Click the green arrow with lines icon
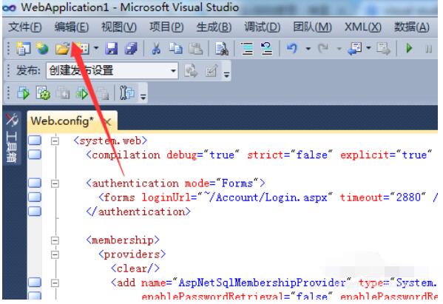This screenshot has height=304, width=443. tap(82, 93)
